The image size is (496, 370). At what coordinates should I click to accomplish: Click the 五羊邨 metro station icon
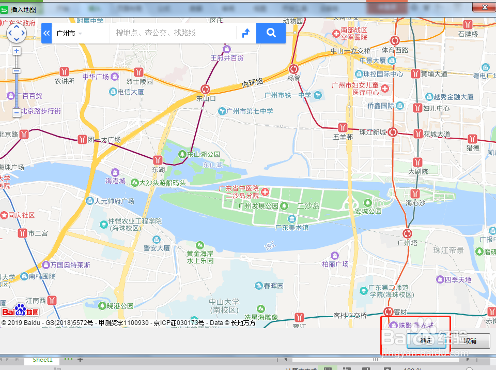point(343,128)
